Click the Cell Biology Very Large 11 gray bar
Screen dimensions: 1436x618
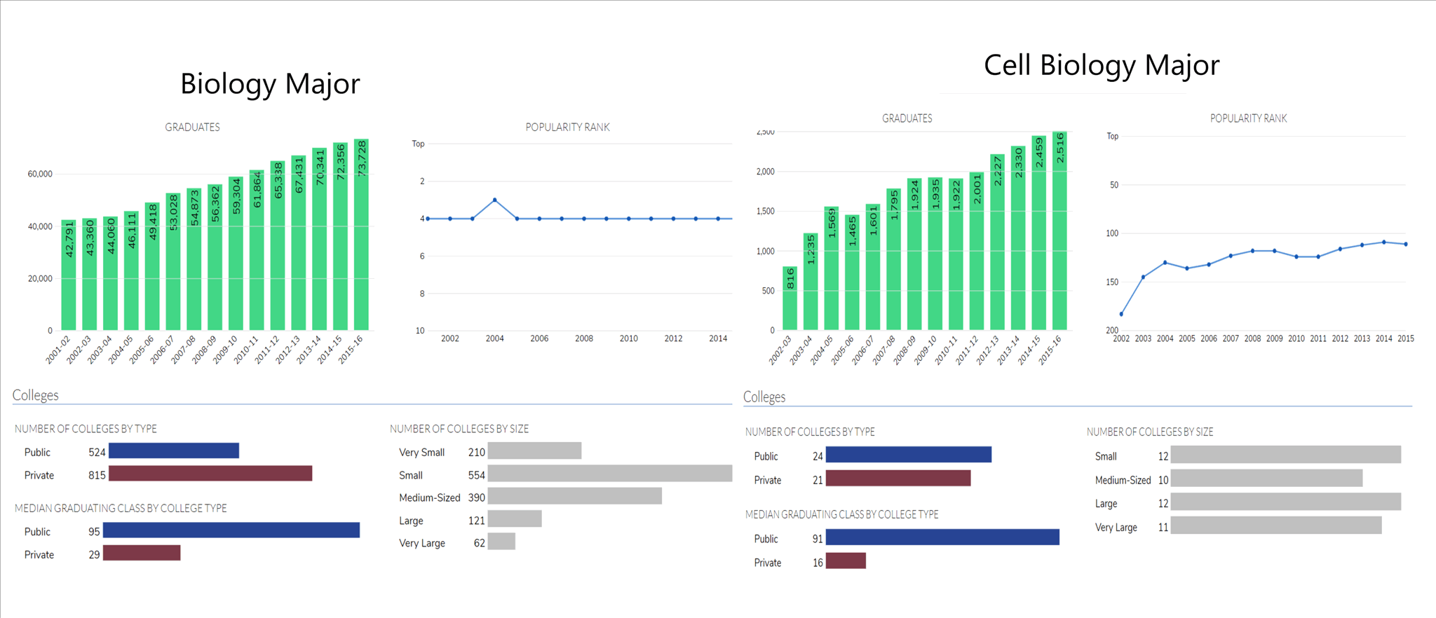click(1276, 525)
